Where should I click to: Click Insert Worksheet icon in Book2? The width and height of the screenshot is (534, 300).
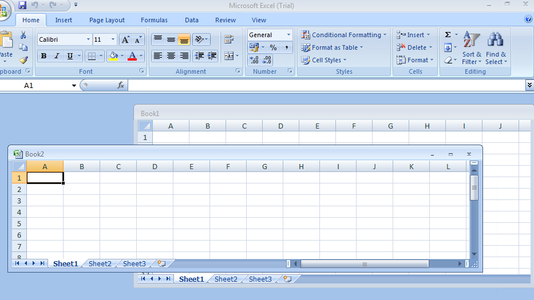[x=161, y=263]
